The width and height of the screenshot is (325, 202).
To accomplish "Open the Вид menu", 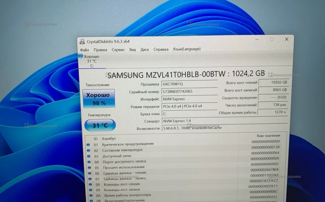I will pos(132,50).
